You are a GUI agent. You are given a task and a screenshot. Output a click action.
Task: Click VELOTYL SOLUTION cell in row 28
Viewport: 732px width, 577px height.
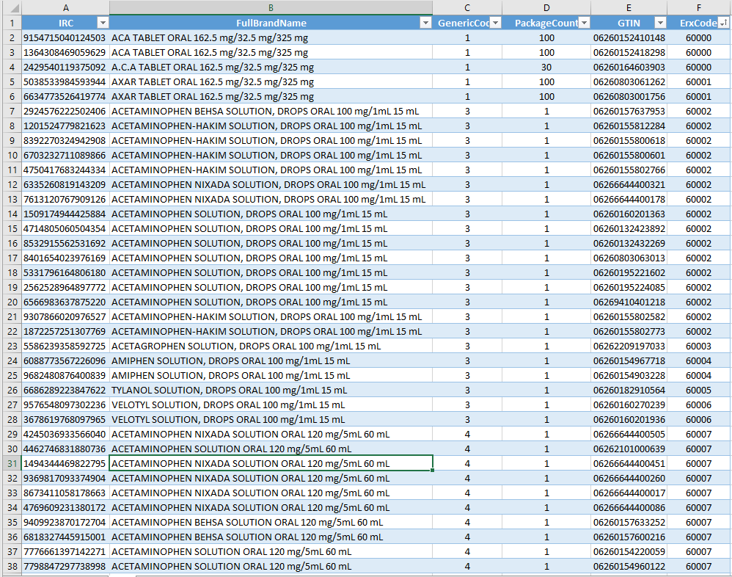point(271,420)
